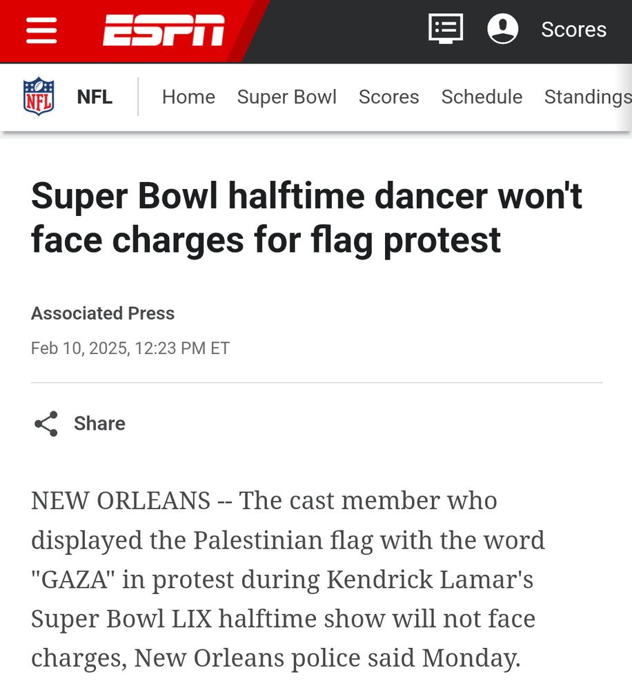
Task: Click the Share icon
Action: [46, 424]
